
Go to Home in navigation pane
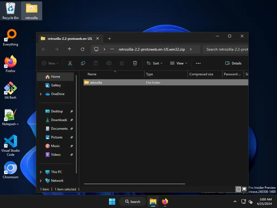coord(55,77)
